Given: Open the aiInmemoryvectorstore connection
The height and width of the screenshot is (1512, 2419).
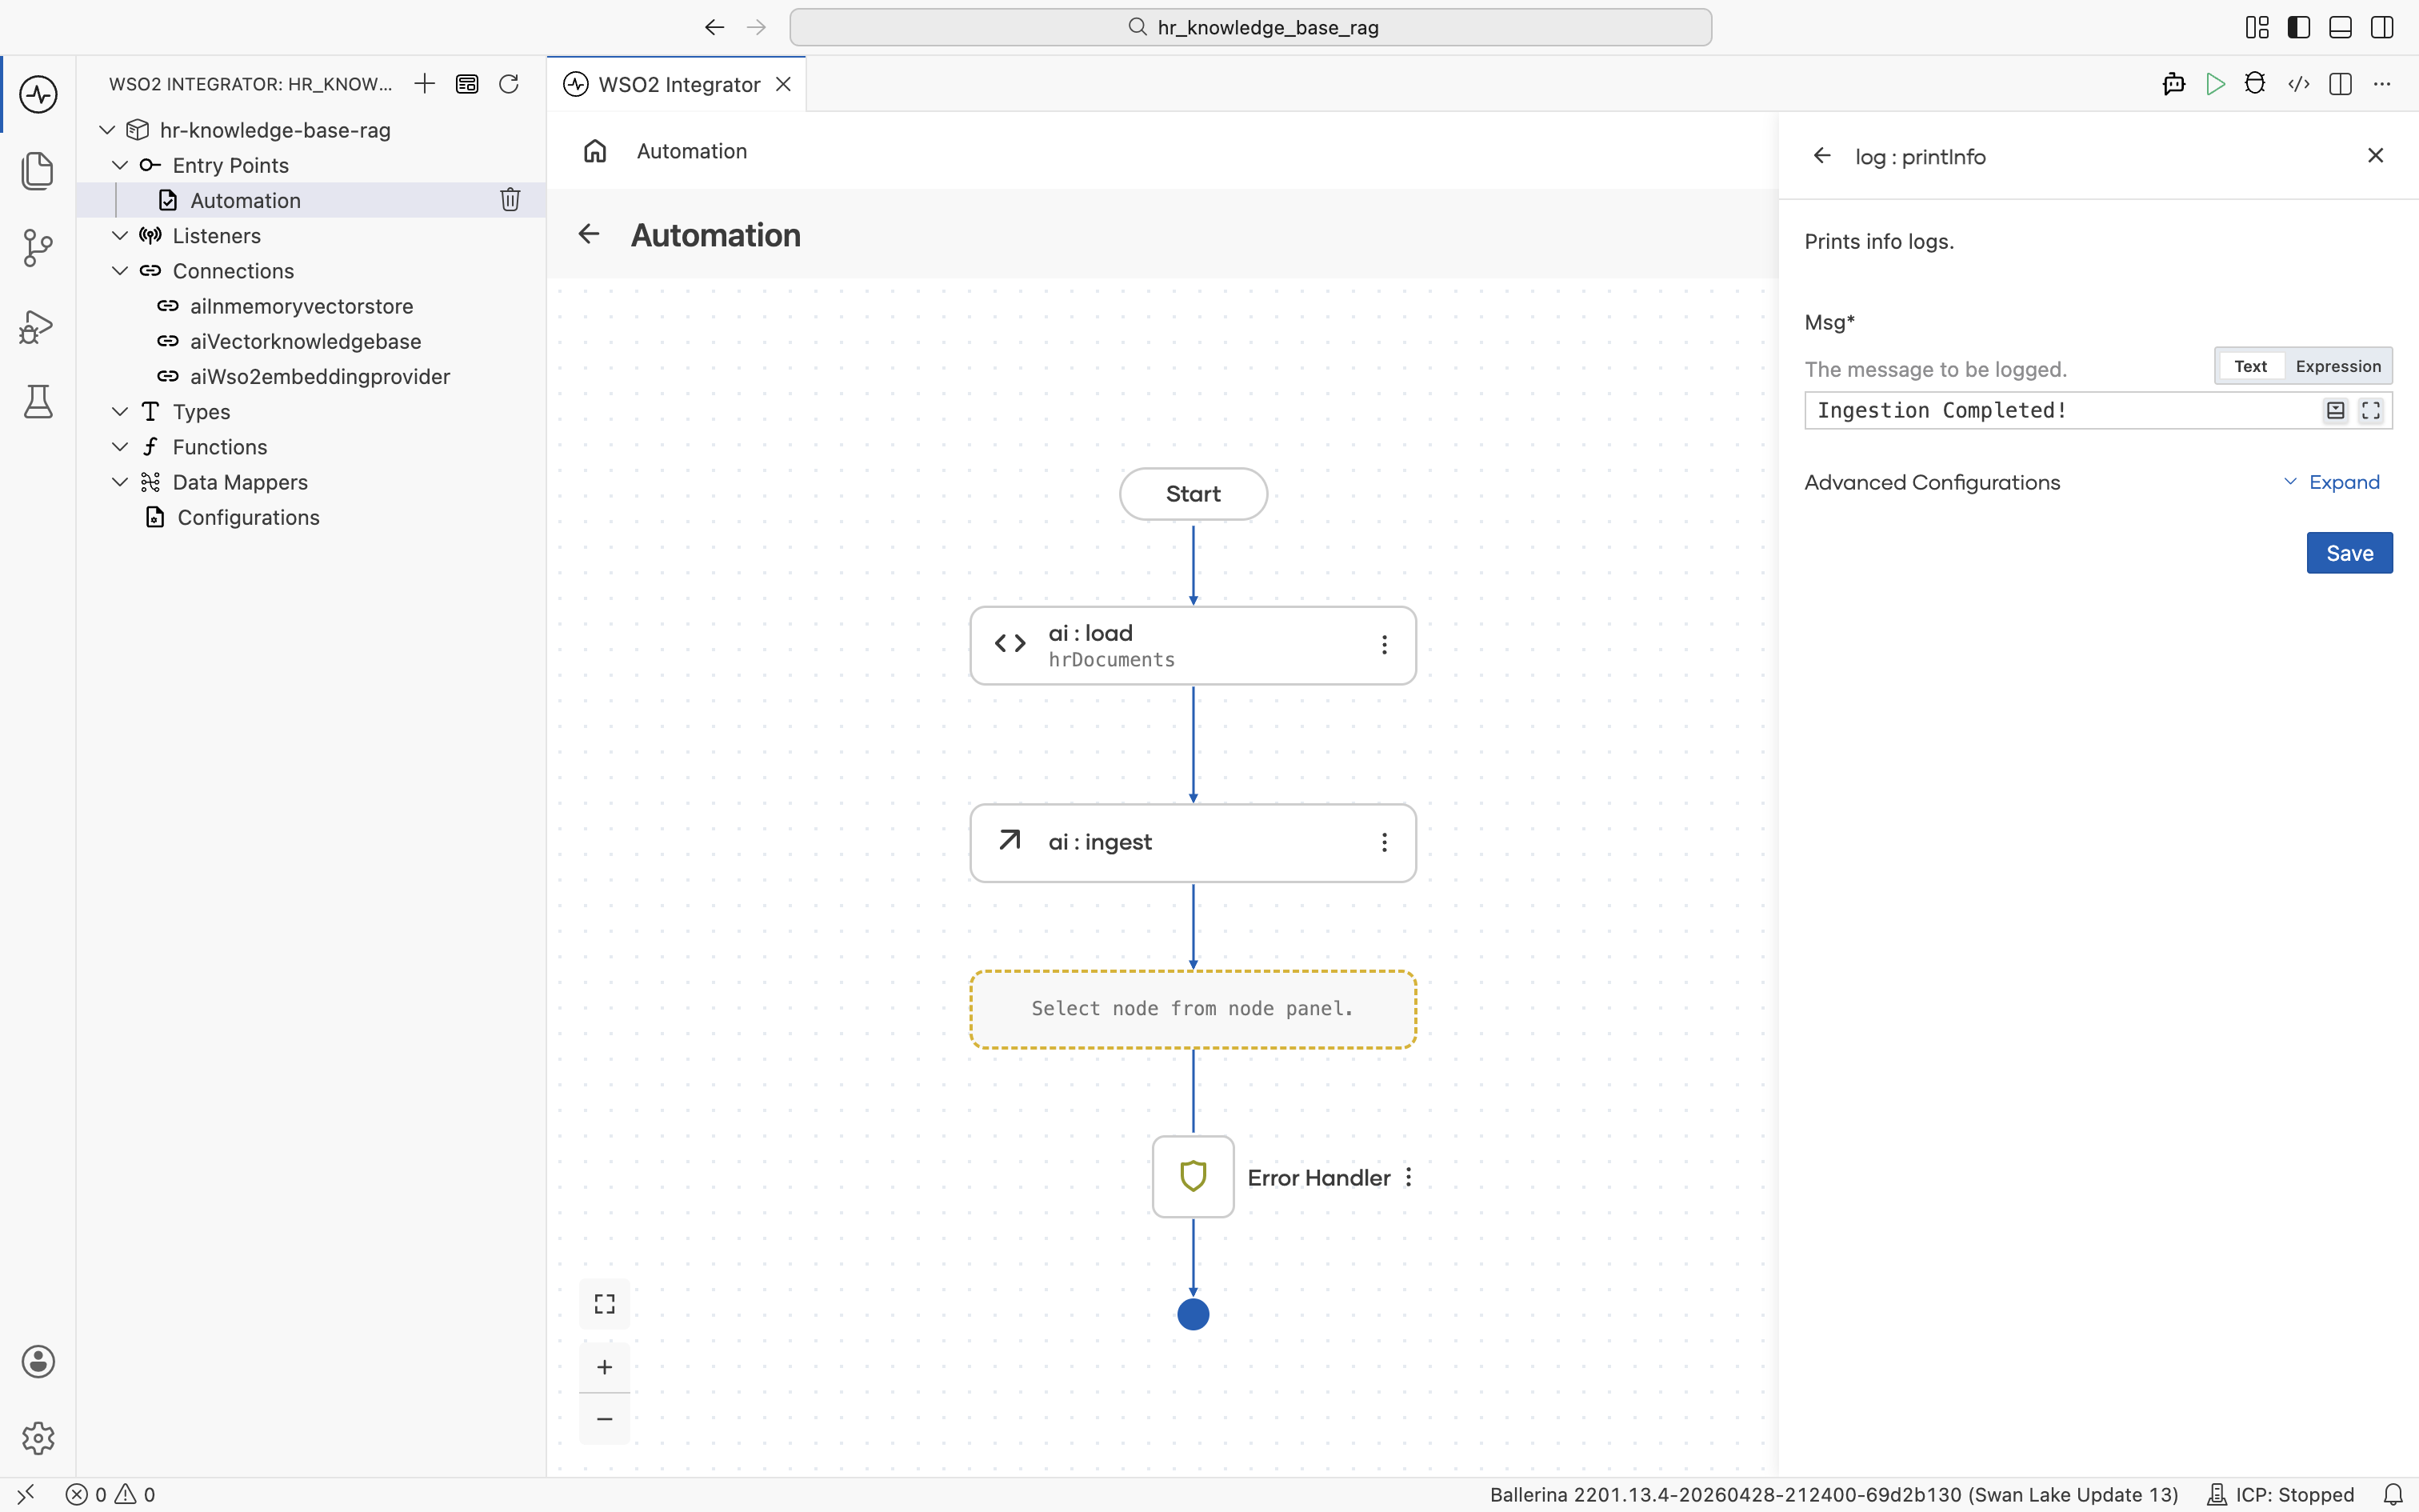Looking at the screenshot, I should tap(301, 306).
